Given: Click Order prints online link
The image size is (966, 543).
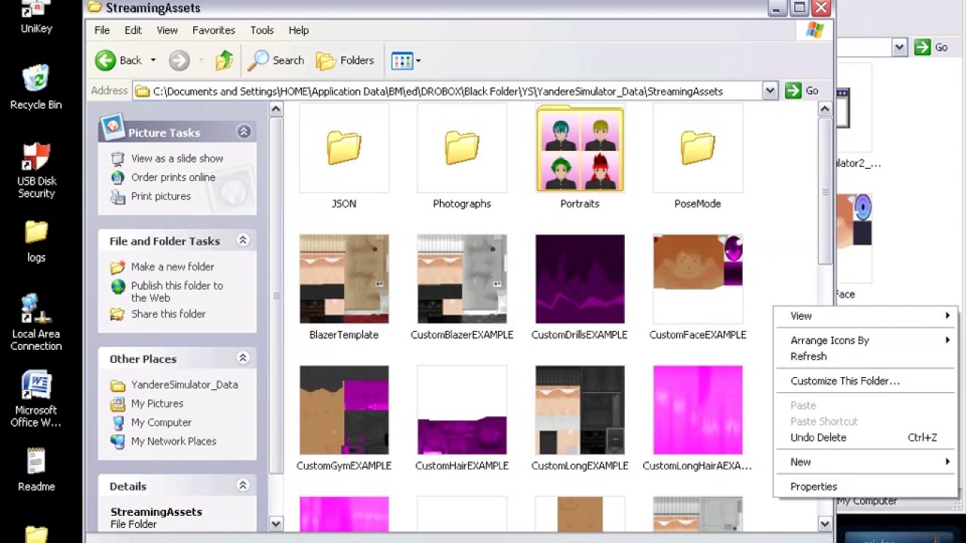Looking at the screenshot, I should coord(173,177).
